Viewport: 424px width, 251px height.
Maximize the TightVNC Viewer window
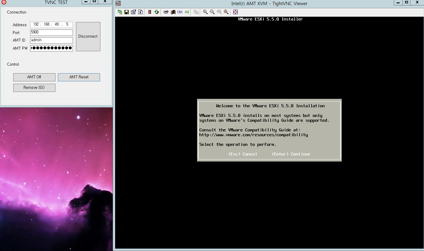[406, 2]
